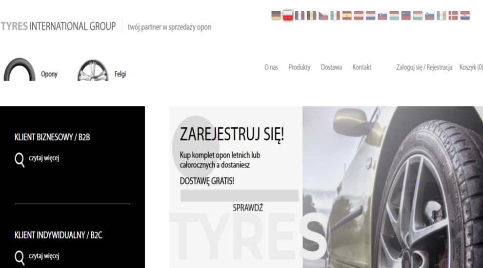Click the magnifier icon under Klient Indywidualny
483x268 pixels.
[x=20, y=258]
